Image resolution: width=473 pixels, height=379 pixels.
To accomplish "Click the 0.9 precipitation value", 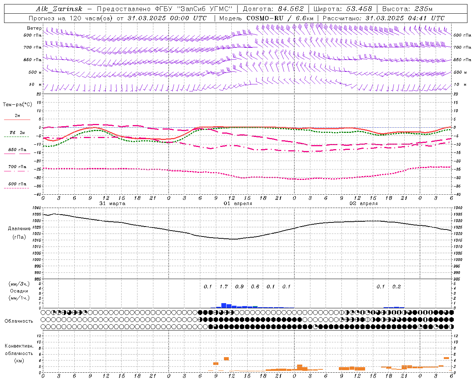I will pyautogui.click(x=239, y=286).
